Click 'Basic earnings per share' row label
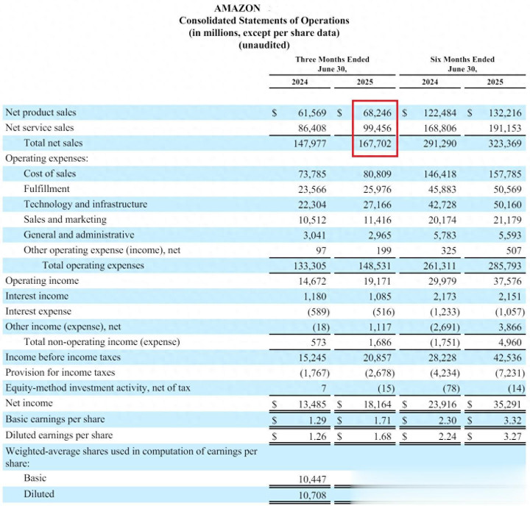The width and height of the screenshot is (530, 506). click(55, 419)
